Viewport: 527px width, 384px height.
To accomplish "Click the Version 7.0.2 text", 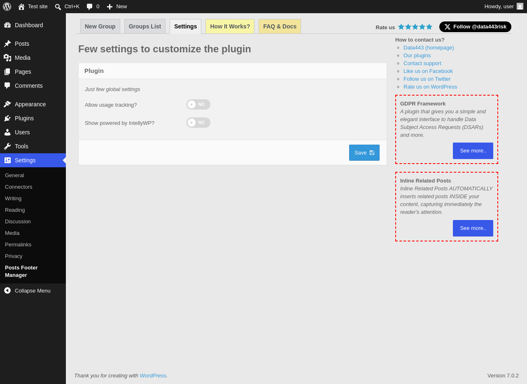I will coord(503,376).
